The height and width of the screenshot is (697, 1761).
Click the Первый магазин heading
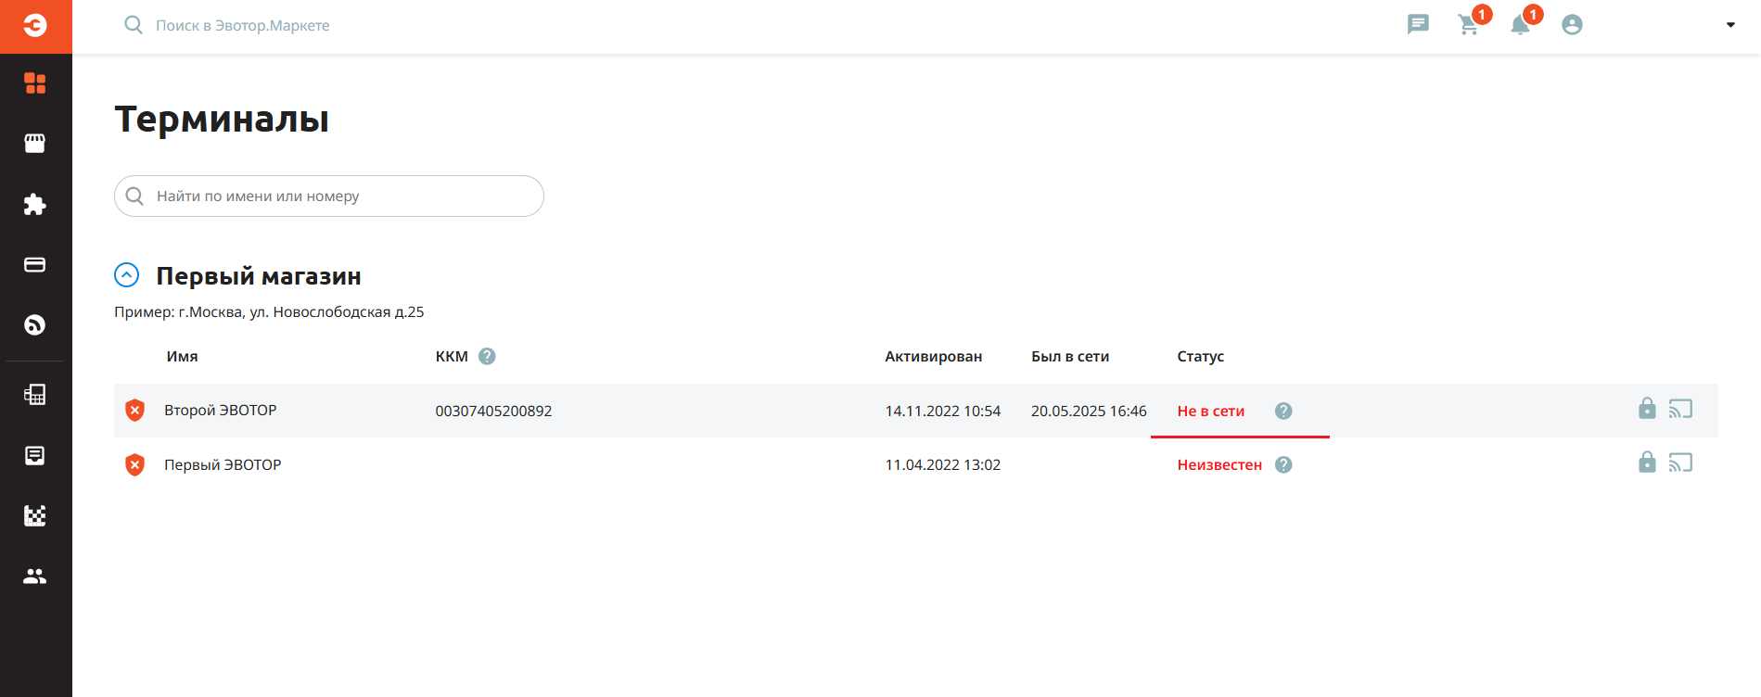tap(259, 276)
